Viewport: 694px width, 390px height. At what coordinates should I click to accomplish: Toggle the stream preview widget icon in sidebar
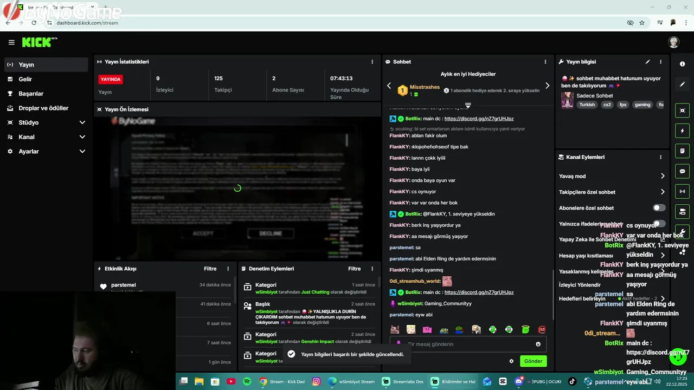coord(682,110)
